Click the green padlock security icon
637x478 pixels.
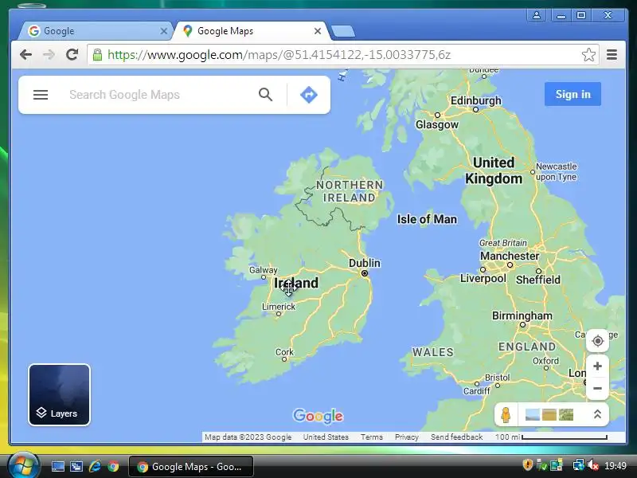pos(97,54)
